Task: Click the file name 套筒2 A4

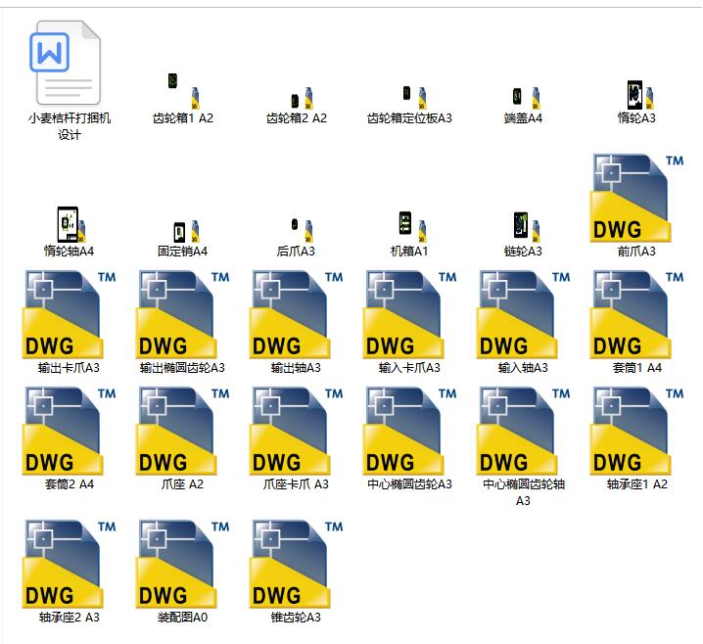Action: 70,484
